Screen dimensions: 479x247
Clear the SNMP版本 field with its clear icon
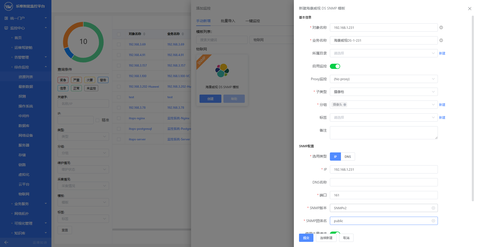pos(433,208)
